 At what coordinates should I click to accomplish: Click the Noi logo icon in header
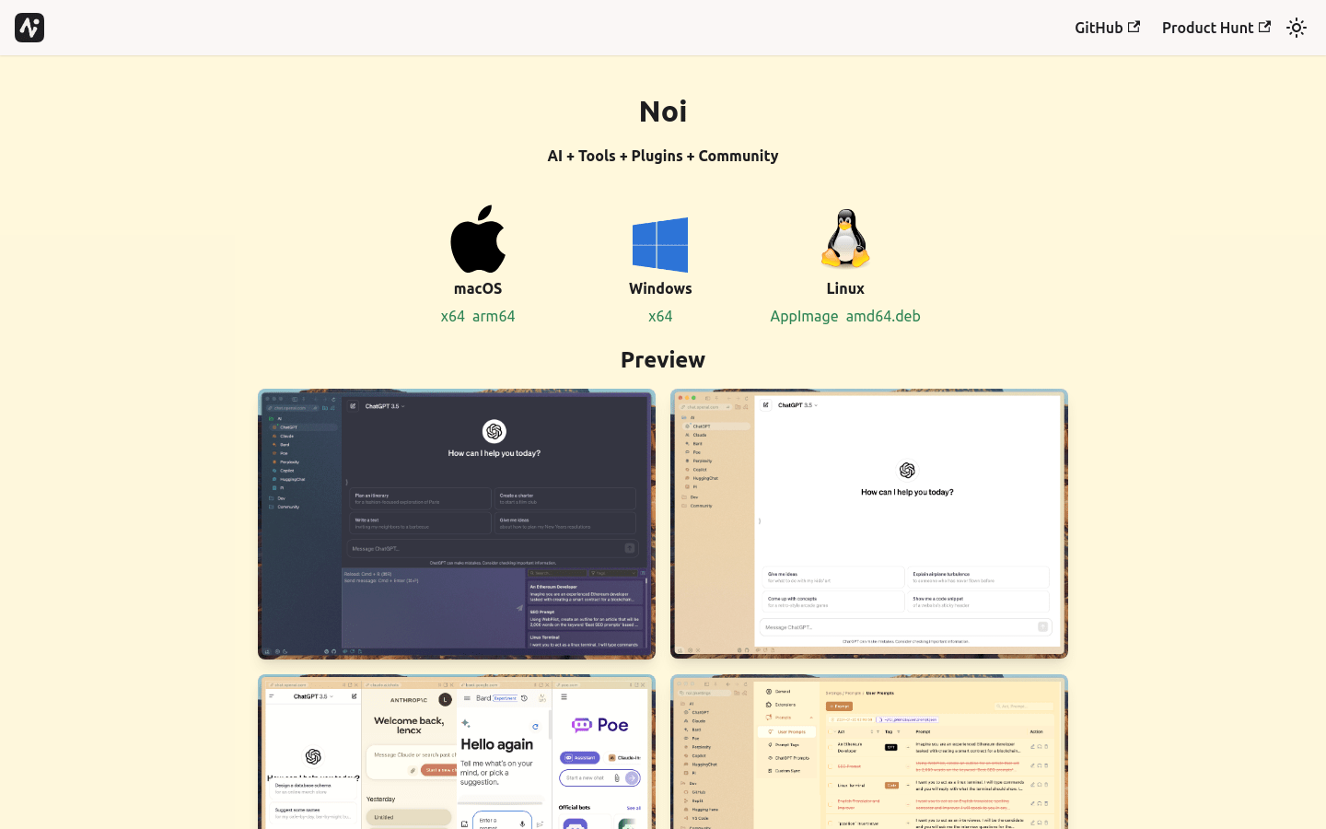pos(29,28)
